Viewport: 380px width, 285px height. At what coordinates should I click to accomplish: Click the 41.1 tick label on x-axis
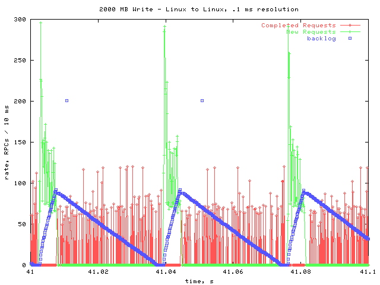367,272
